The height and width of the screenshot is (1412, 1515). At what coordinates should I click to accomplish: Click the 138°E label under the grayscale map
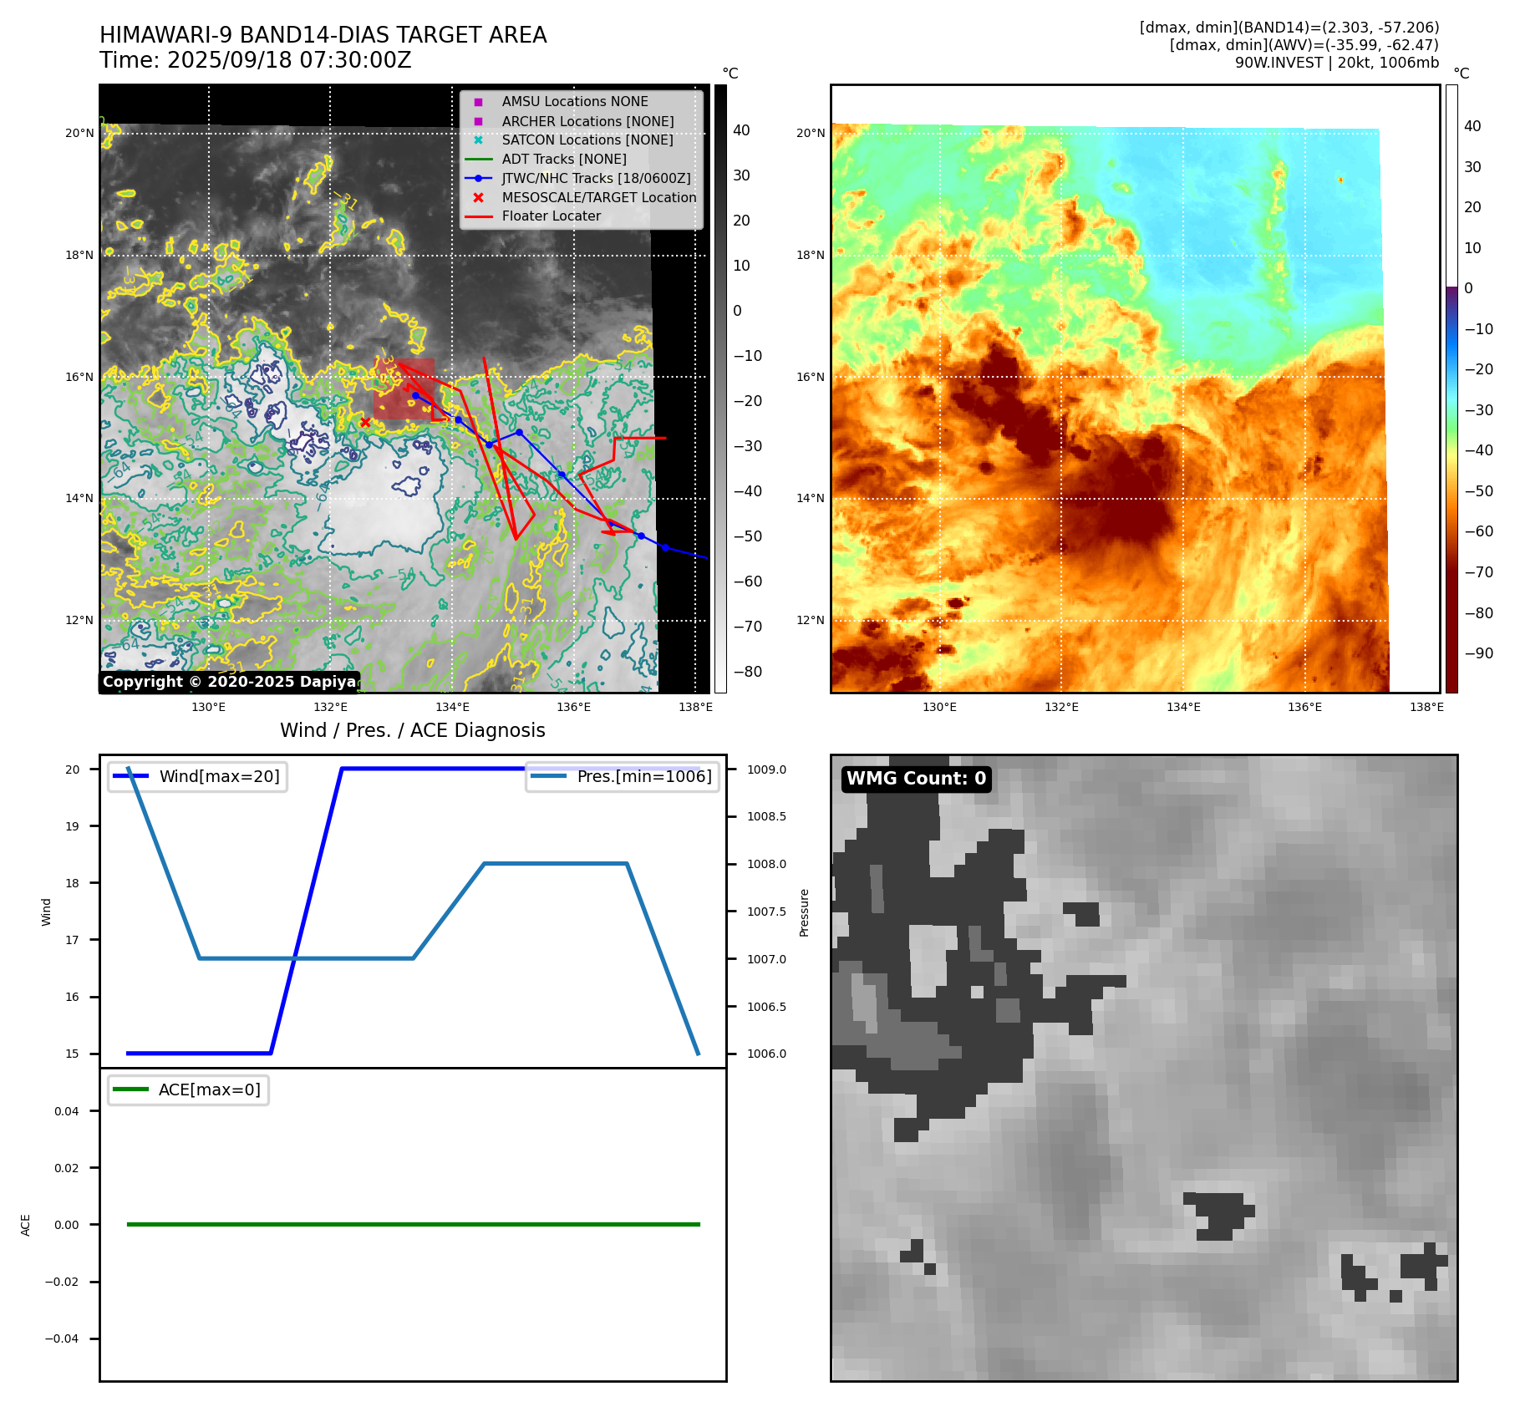point(696,707)
